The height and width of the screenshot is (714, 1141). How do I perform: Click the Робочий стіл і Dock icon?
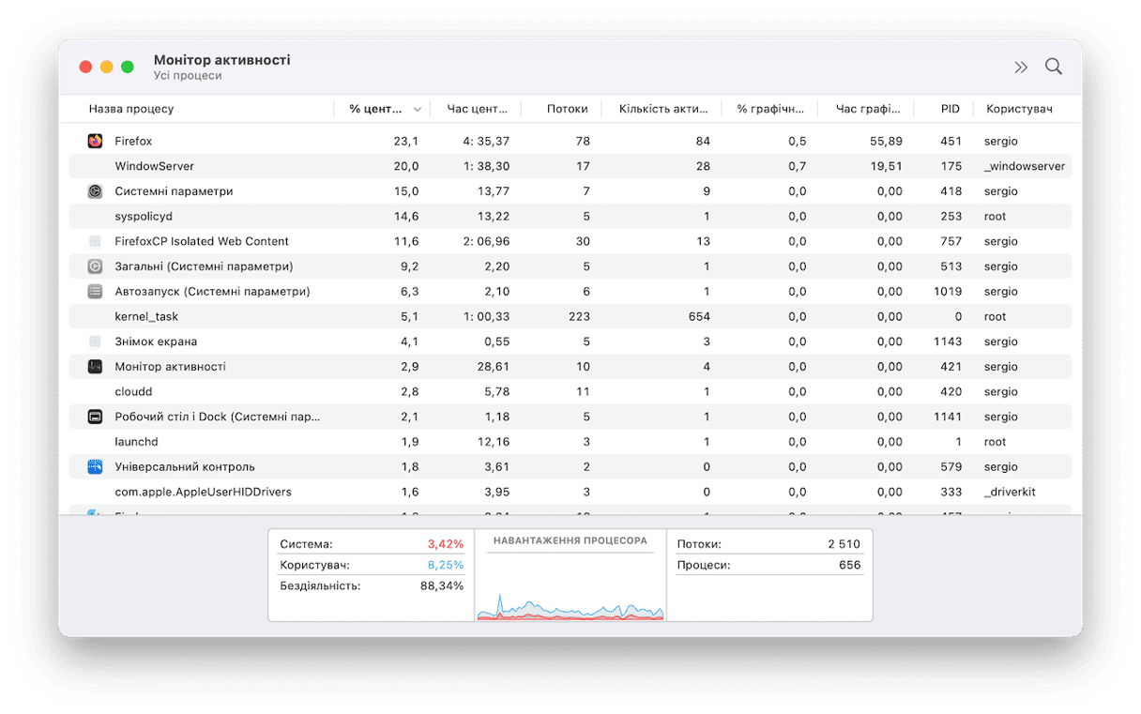point(95,417)
